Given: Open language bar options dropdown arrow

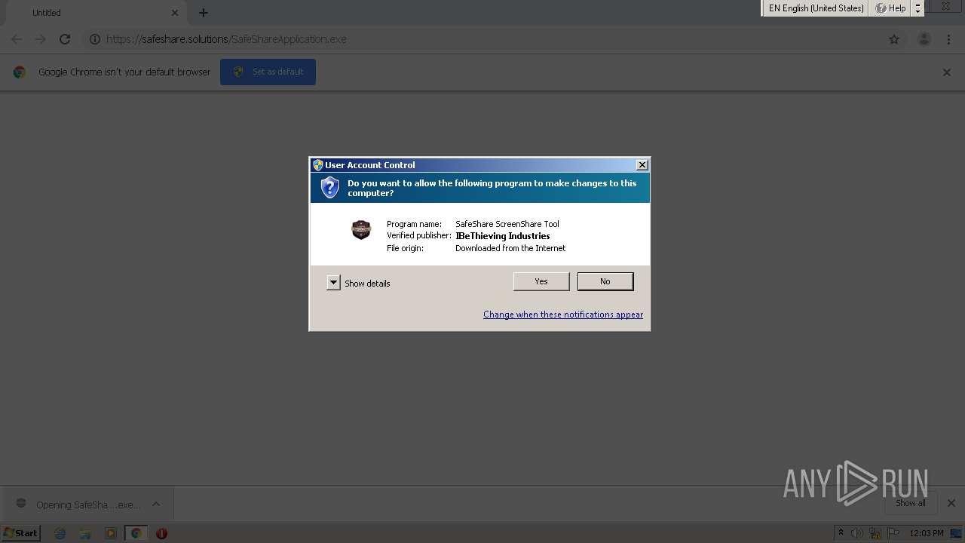Looking at the screenshot, I should point(918,11).
